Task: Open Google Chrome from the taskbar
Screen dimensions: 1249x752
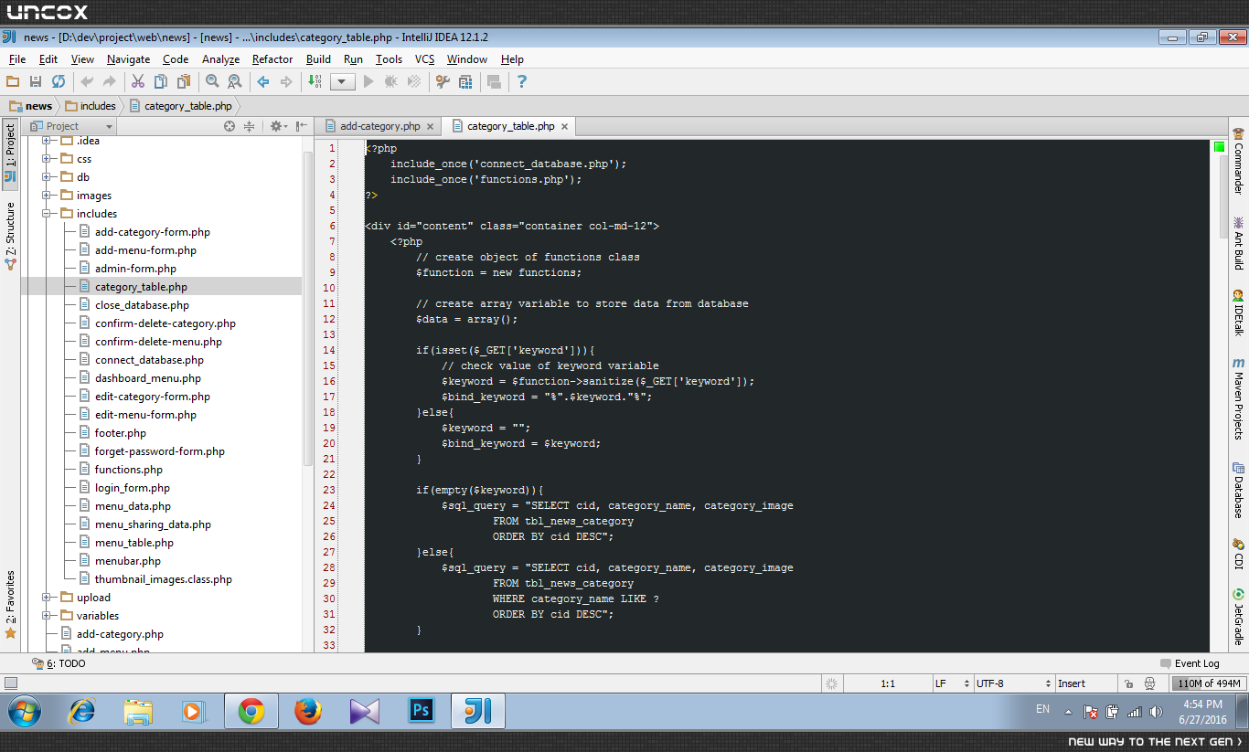Action: (x=251, y=711)
